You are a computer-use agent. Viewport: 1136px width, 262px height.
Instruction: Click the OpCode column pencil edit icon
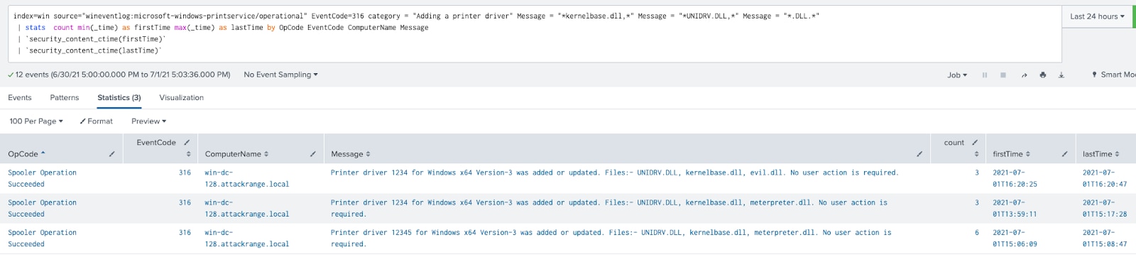(x=112, y=154)
